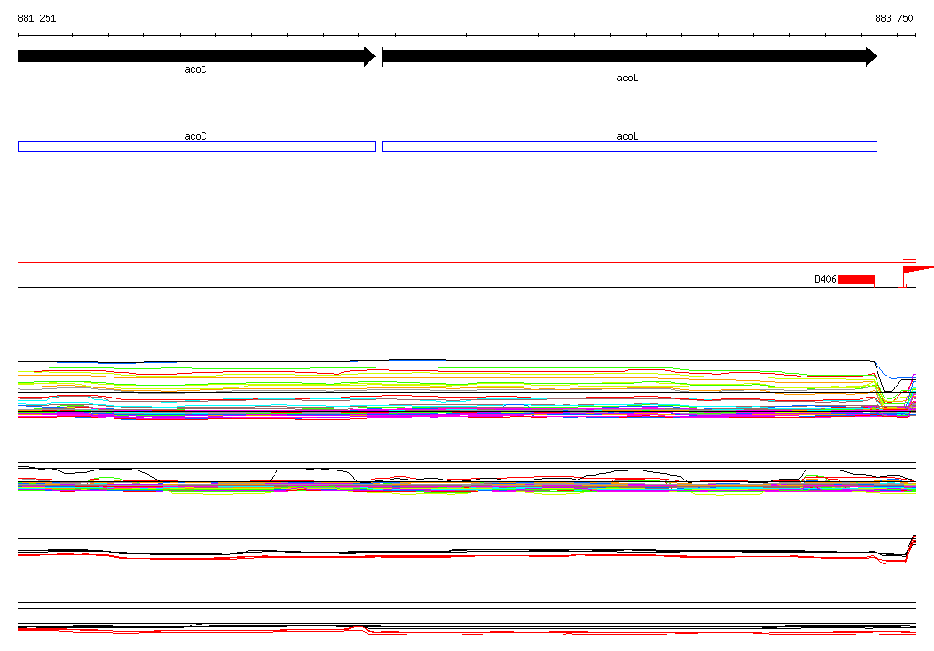This screenshot has height=651, width=934.
Task: Select the blue acoC outlined box
Action: pyautogui.click(x=197, y=147)
